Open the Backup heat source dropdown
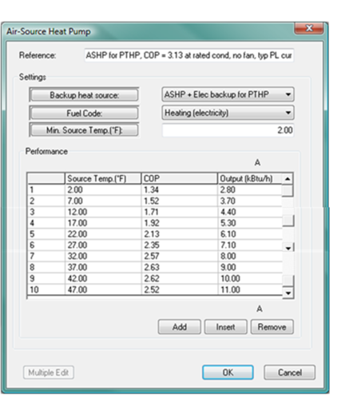 tap(228, 94)
